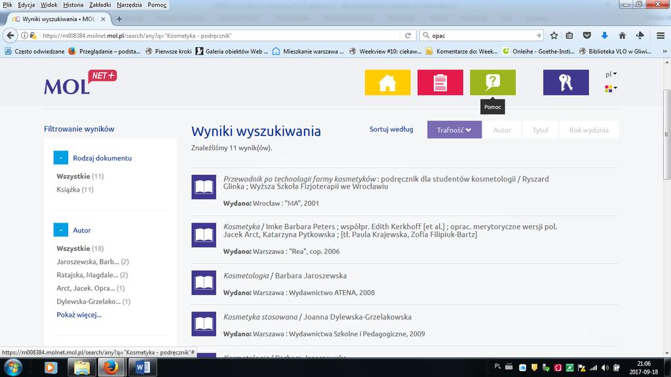671x377 pixels.
Task: Open Word from the taskbar
Action: coord(142,367)
